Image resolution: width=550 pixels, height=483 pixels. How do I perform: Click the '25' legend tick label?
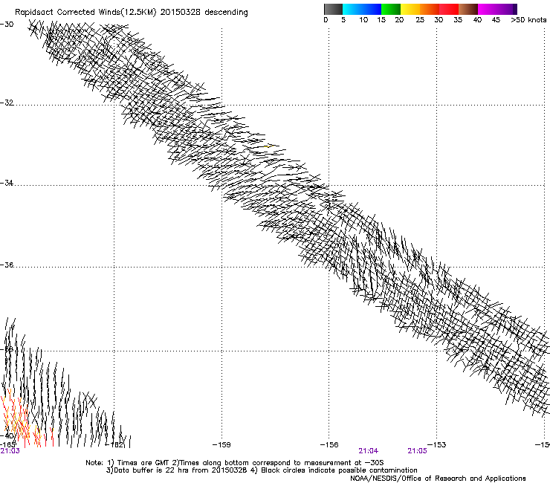pyautogui.click(x=420, y=20)
